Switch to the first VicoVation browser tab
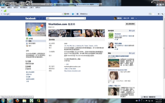This screenshot has height=103, width=165. pyautogui.click(x=65, y=5)
